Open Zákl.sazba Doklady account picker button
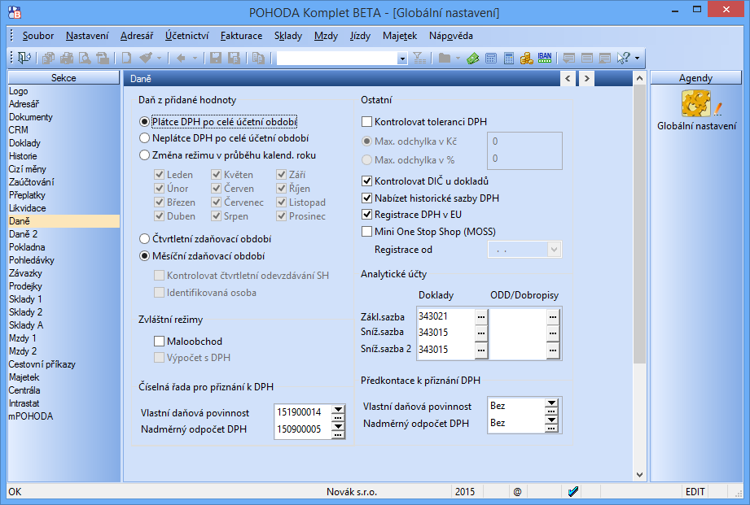 click(481, 316)
